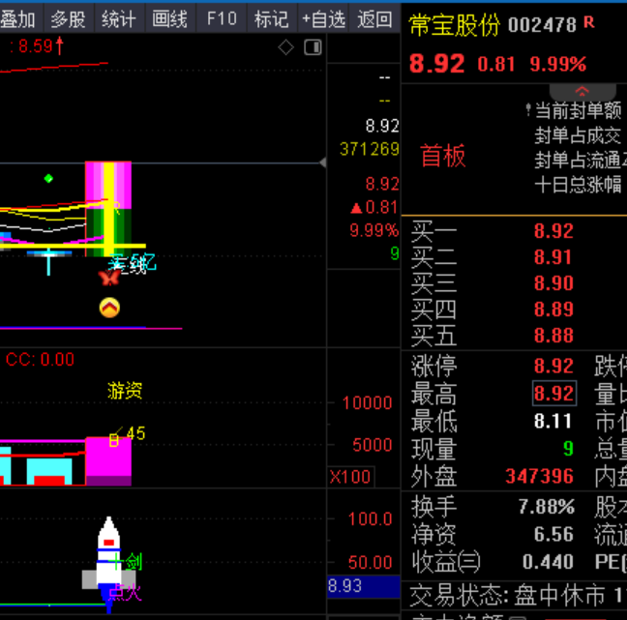Click the pink-yellow limit-up candlestick

tap(108, 209)
